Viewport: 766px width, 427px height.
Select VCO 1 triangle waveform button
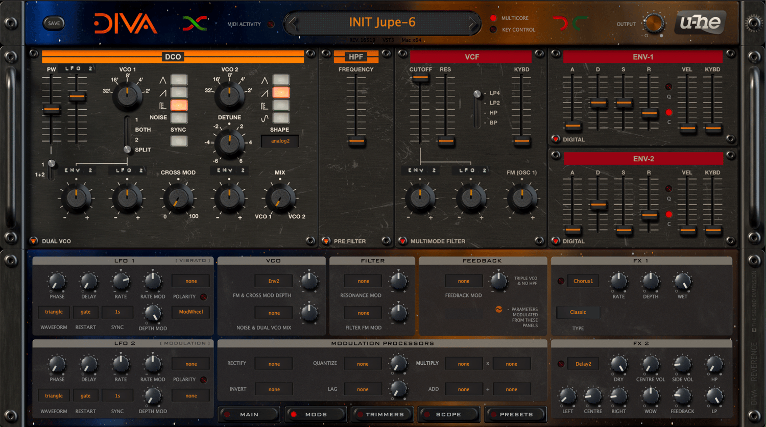point(179,80)
